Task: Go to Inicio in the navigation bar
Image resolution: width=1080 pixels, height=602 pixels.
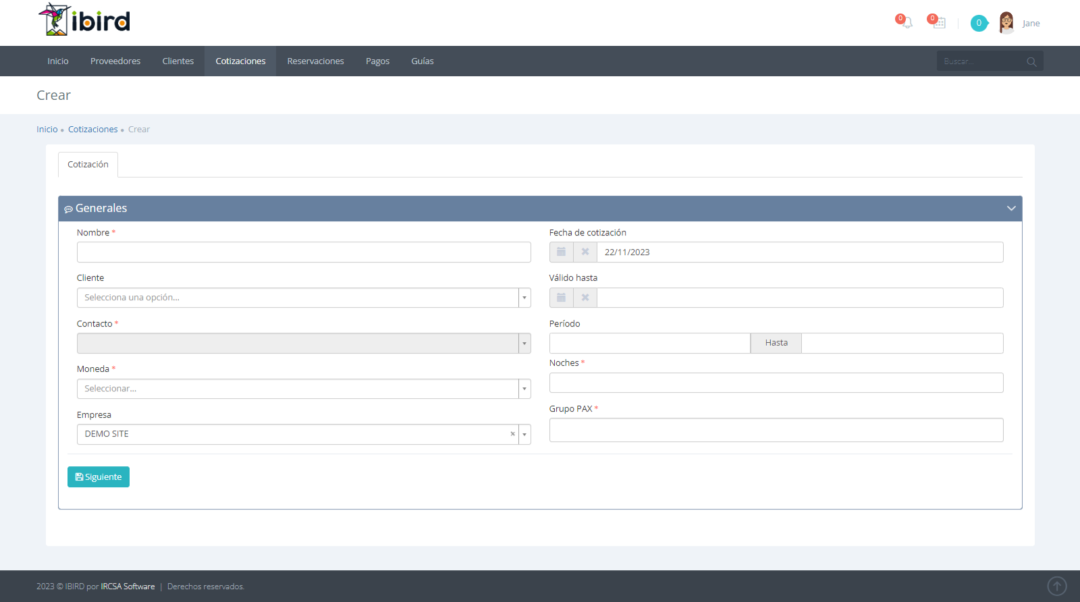Action: 58,61
